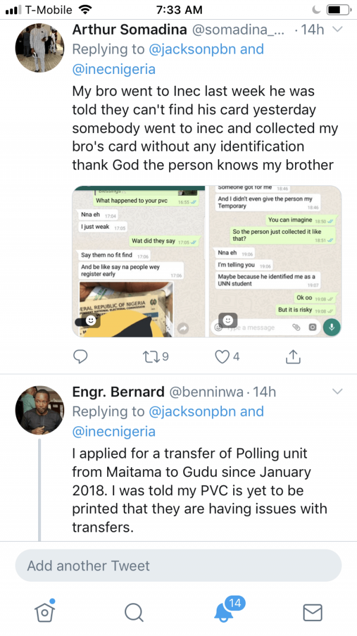The height and width of the screenshot is (636, 357).
Task: Expand options chevron on Arthur Somadina's tweet
Action: pos(337,29)
